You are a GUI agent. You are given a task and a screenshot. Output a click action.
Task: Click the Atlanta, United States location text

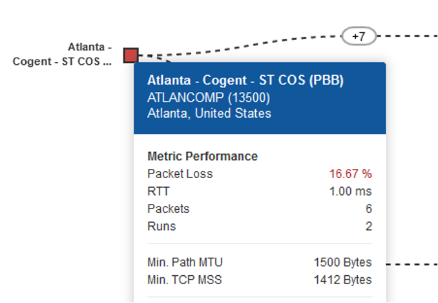[x=209, y=113]
